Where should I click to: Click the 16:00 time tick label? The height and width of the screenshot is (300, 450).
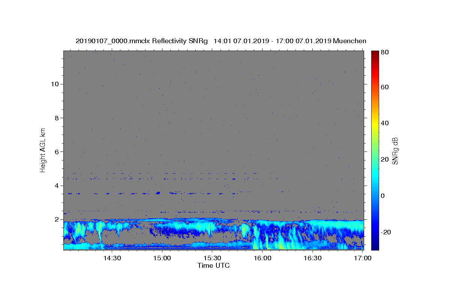(x=262, y=258)
